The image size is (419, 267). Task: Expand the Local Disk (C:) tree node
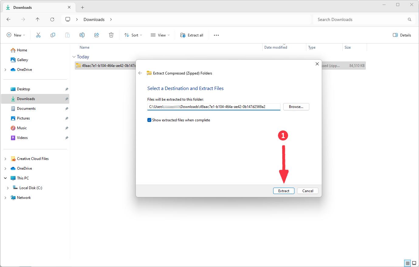(8, 188)
